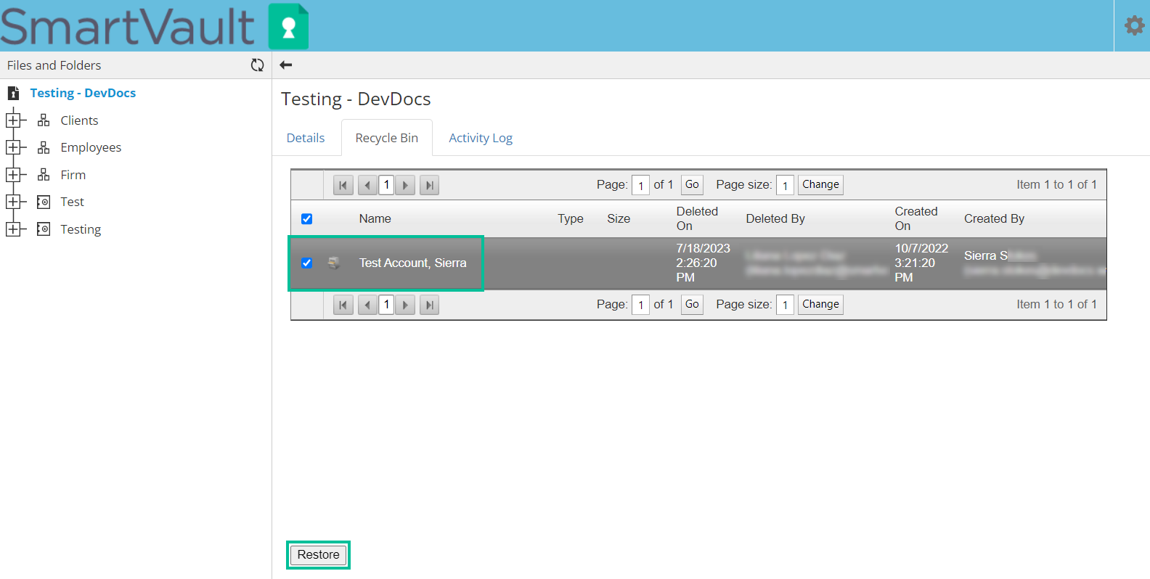
Task: Click the Created By column header
Action: [x=994, y=219]
